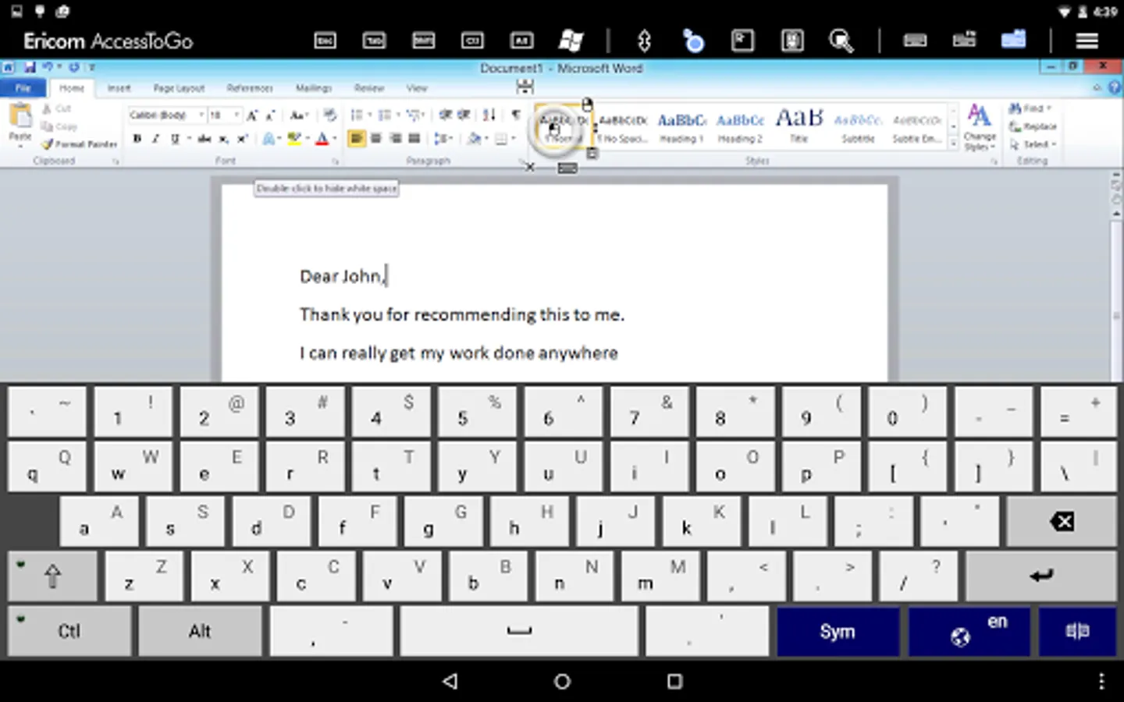Align paragraph text to the right

point(395,139)
